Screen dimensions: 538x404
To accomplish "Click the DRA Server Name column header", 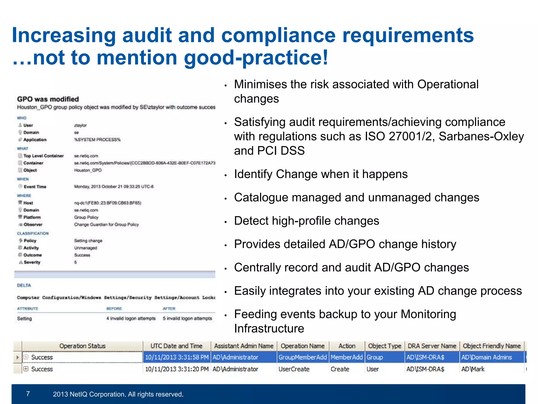I will coord(432,346).
